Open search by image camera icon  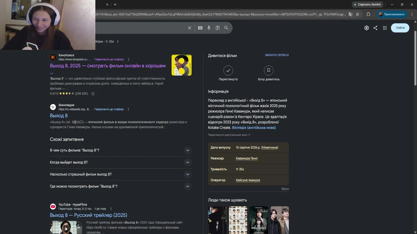coord(218,28)
